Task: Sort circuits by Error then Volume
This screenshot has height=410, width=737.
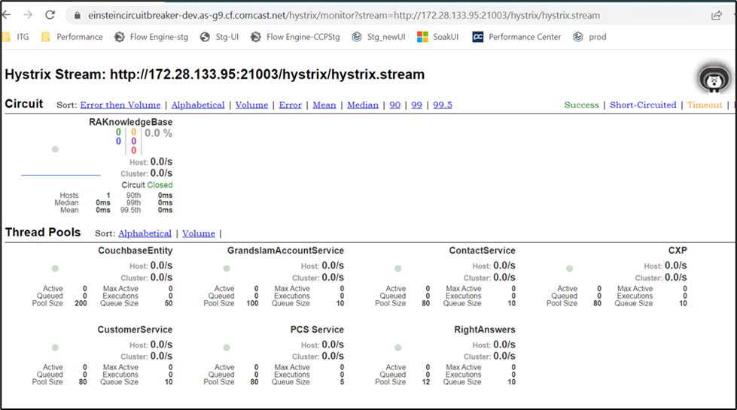Action: click(120, 105)
